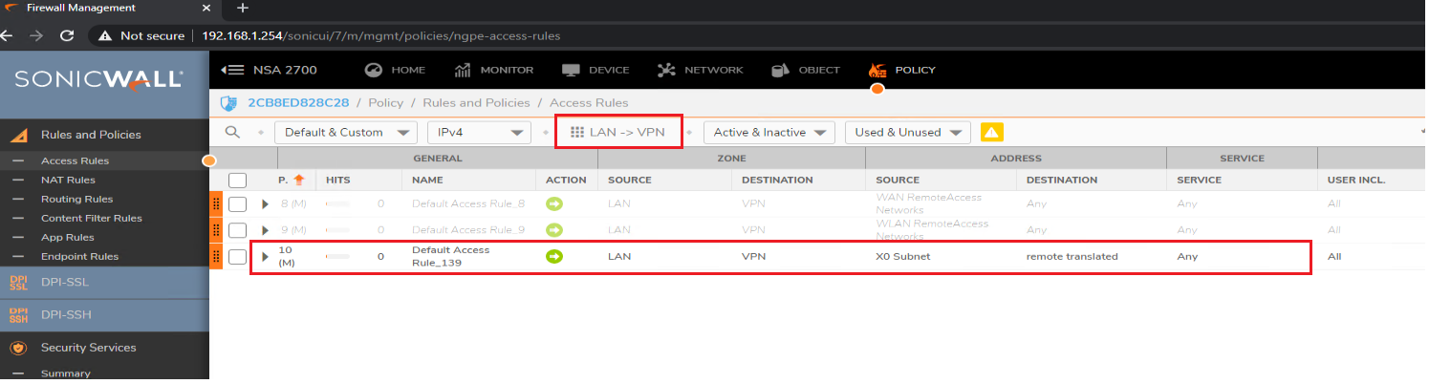The image size is (1429, 384).
Task: Go forward in browser history
Action: (x=35, y=35)
